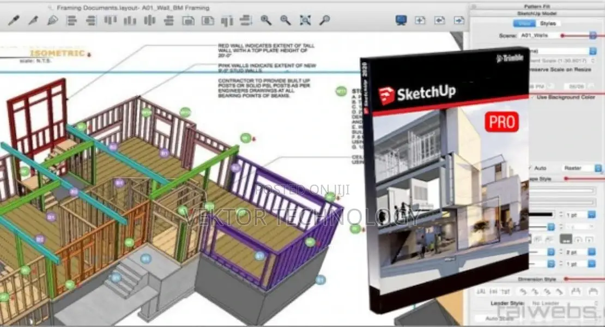Viewport: 605px width, 327px height.
Task: Open the Leader Style dropdown
Action: 562,303
